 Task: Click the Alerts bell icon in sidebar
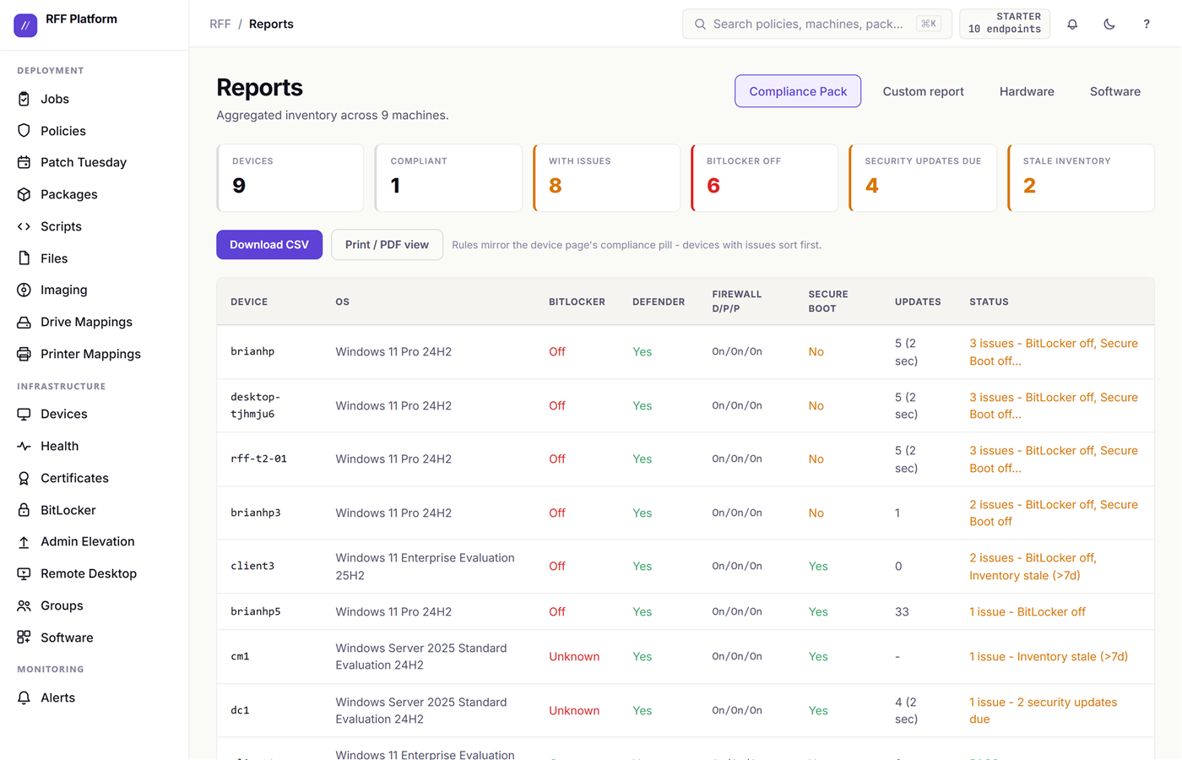24,698
